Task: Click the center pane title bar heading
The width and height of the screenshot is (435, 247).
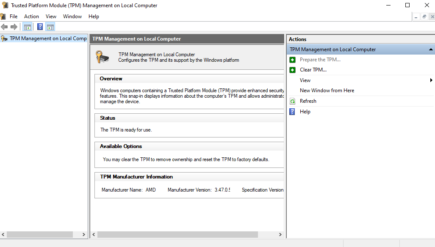Action: point(136,39)
